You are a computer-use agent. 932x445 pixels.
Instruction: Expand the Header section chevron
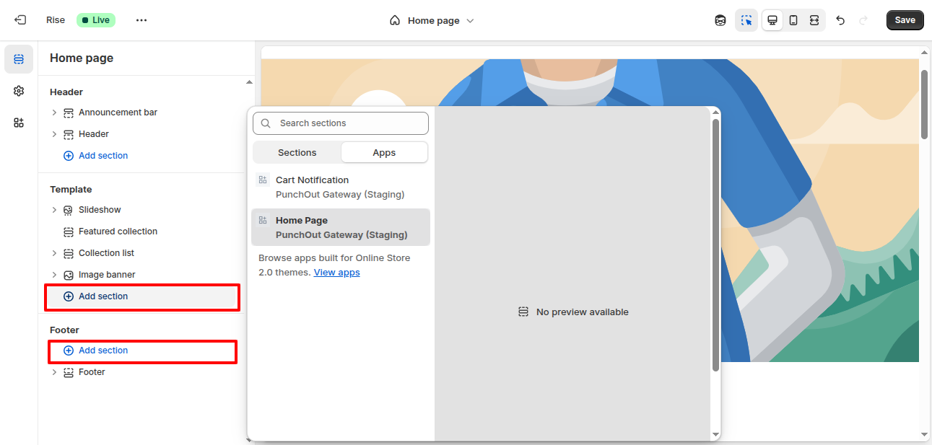click(x=54, y=134)
